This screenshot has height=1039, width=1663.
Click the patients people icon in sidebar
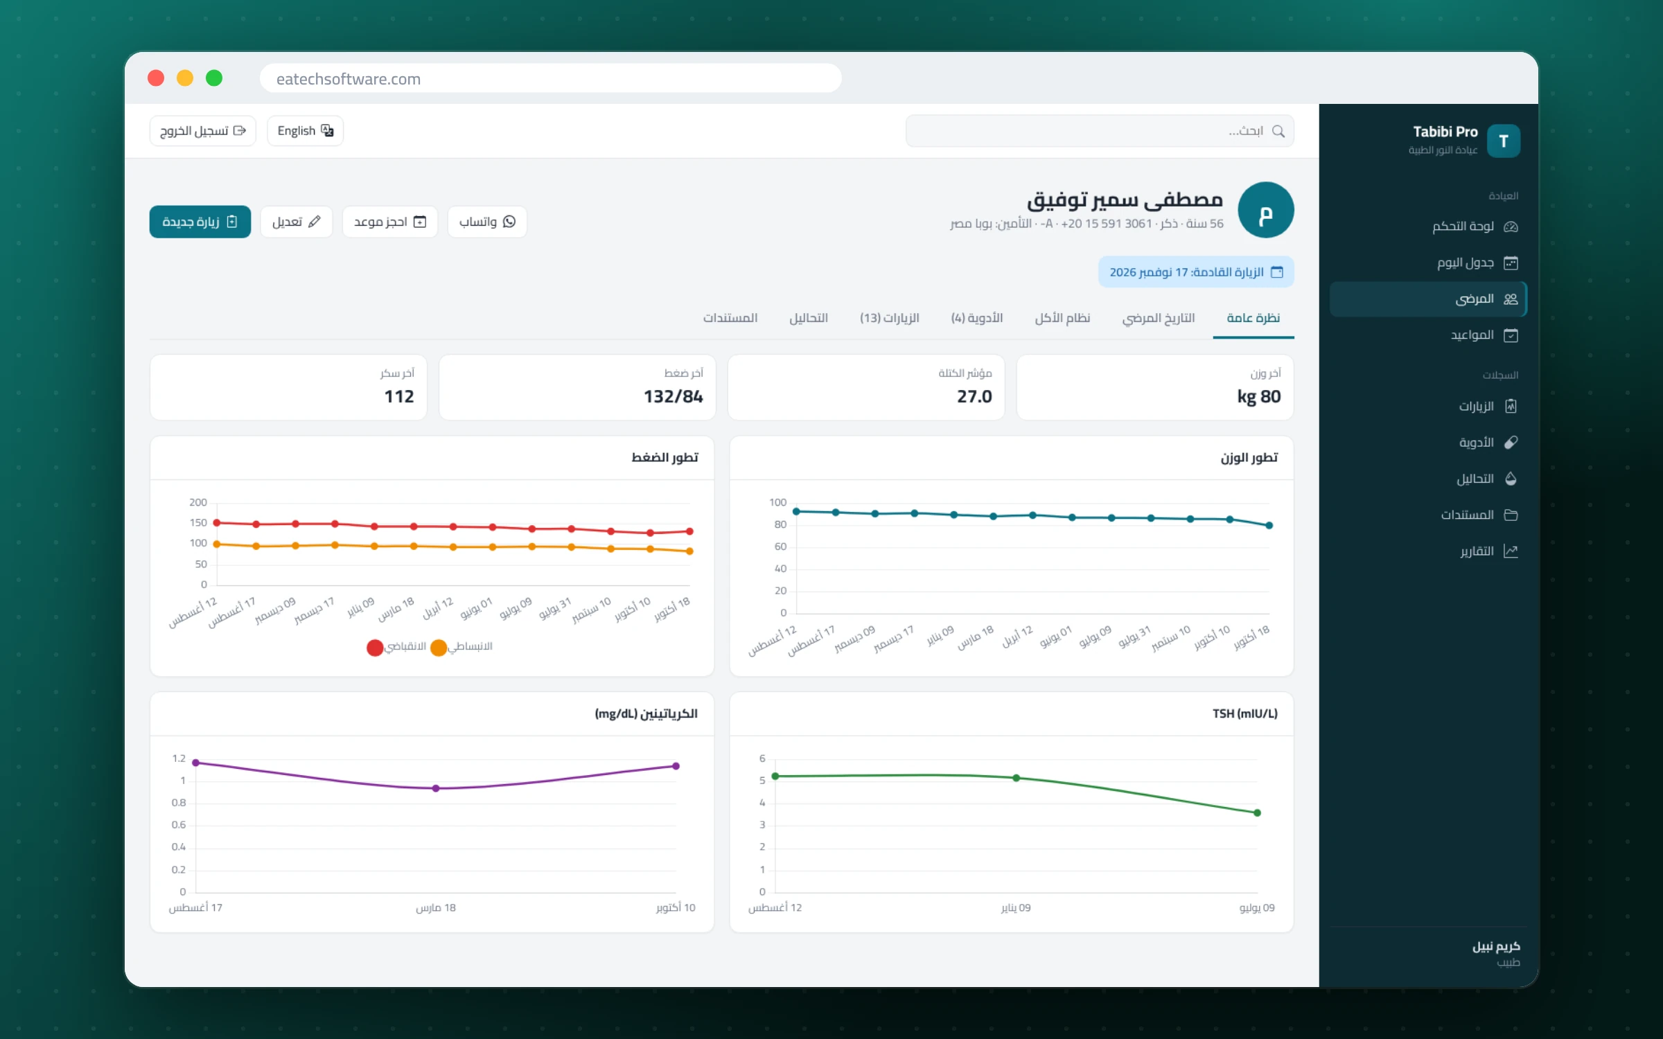pyautogui.click(x=1511, y=299)
